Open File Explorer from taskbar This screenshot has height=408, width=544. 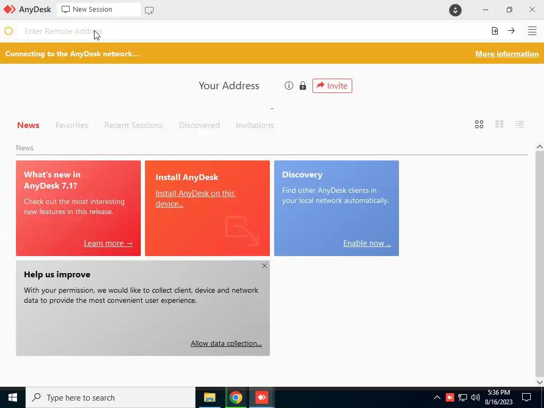pyautogui.click(x=209, y=397)
